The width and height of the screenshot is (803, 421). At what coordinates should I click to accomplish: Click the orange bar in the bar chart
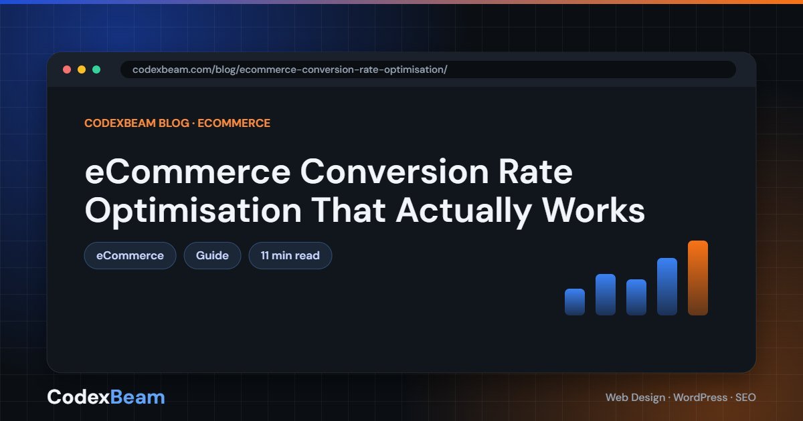[698, 278]
